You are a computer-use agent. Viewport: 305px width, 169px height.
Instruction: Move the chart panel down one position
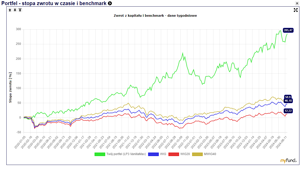tap(15, 10)
